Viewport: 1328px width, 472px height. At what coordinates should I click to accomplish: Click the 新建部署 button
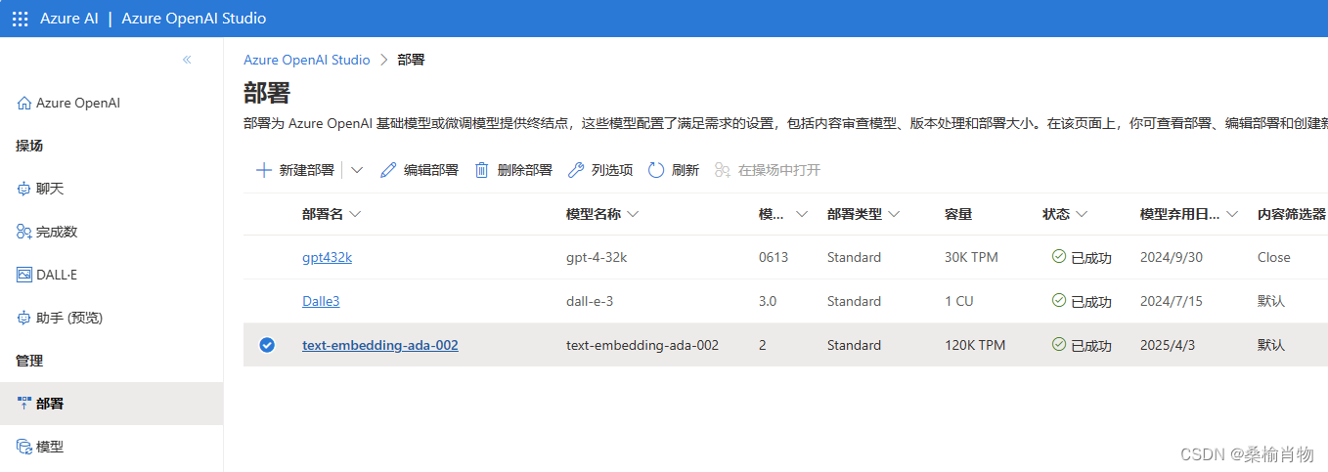click(294, 170)
